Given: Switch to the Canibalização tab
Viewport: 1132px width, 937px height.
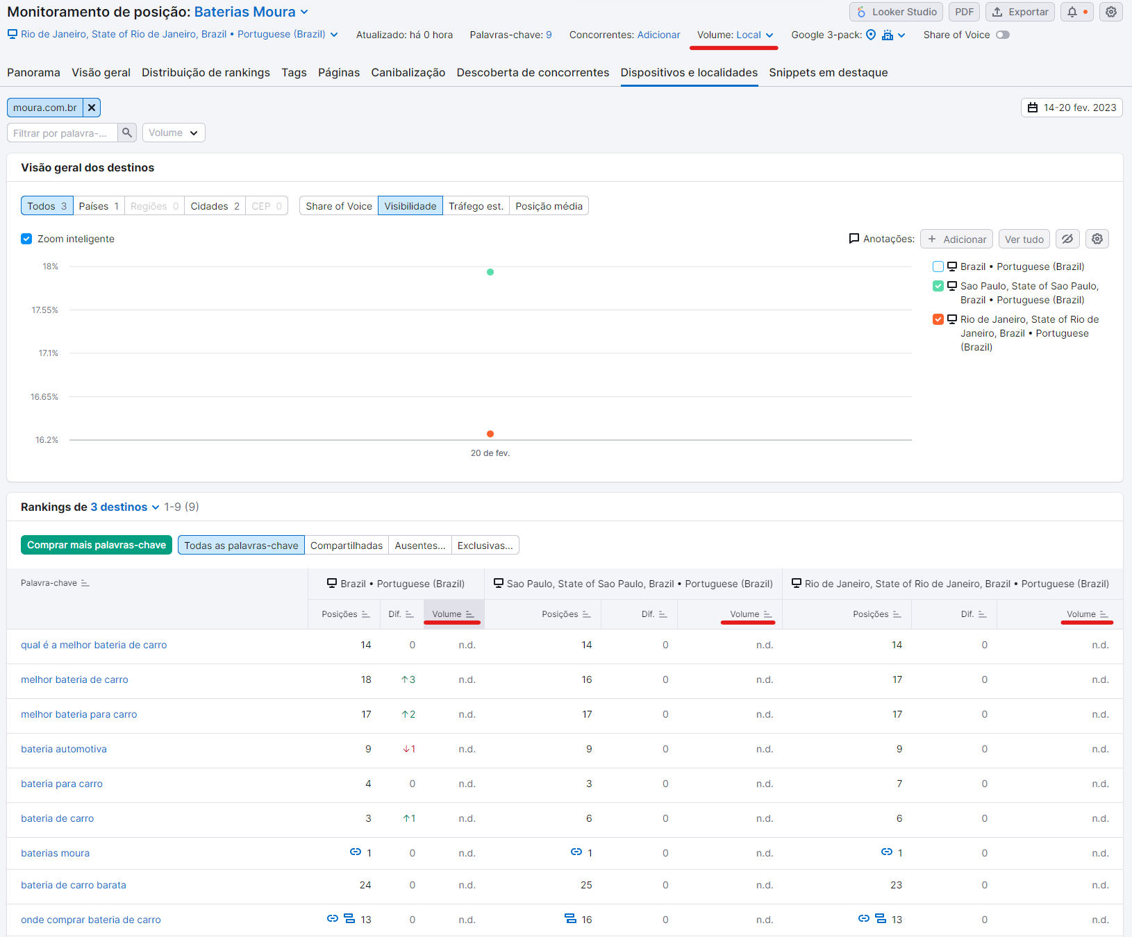Looking at the screenshot, I should click(408, 72).
